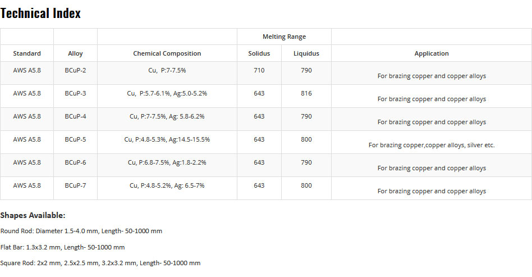Screen dimensions: 532x277
Task: Click the 816 liquidus value
Action: 306,93
